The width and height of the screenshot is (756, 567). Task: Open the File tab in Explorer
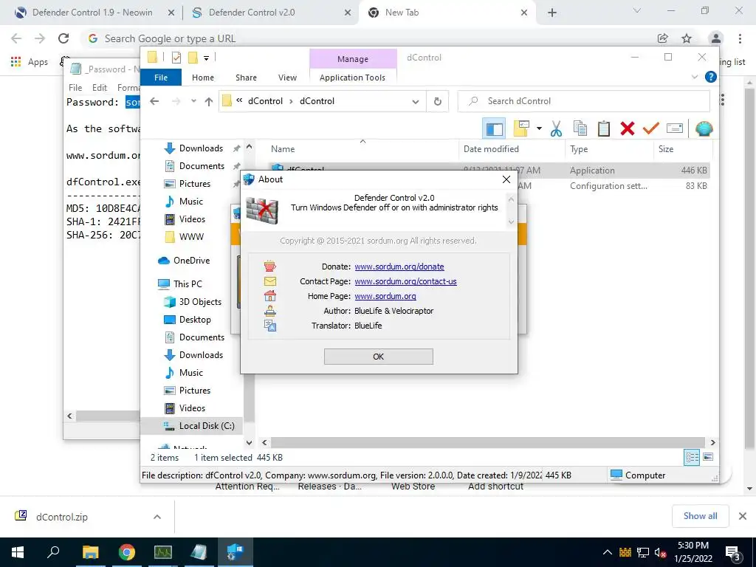(x=161, y=78)
